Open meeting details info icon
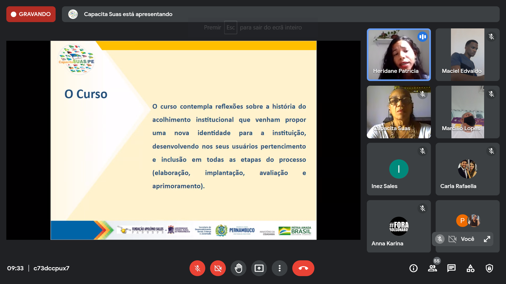Viewport: 506px width, 284px height. (413, 268)
